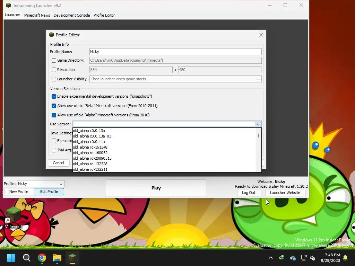Viewport: 355px width, 266px height.
Task: Toggle Executable checkbox in Java Settings
Action: (x=54, y=141)
